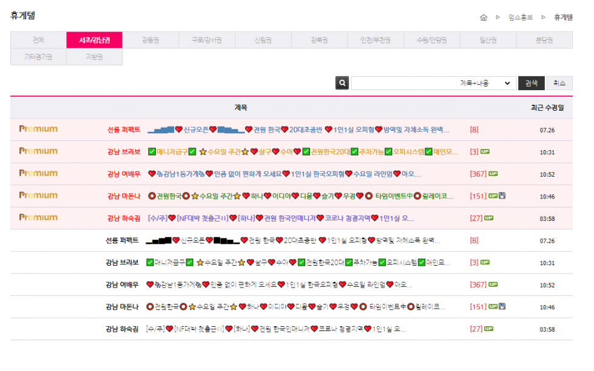Open the 제목+내용 search scope dropdown
The image size is (594, 371).
[x=485, y=83]
